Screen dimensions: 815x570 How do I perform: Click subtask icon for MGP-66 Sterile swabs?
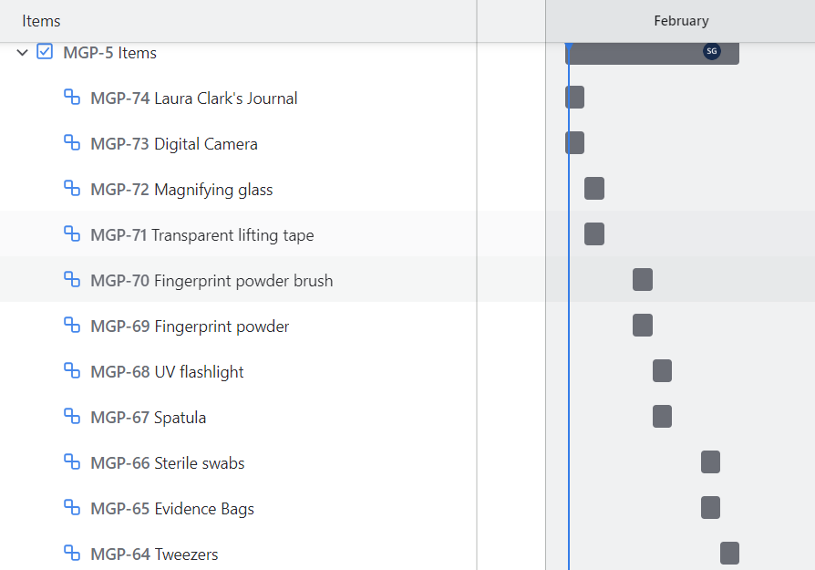point(72,461)
